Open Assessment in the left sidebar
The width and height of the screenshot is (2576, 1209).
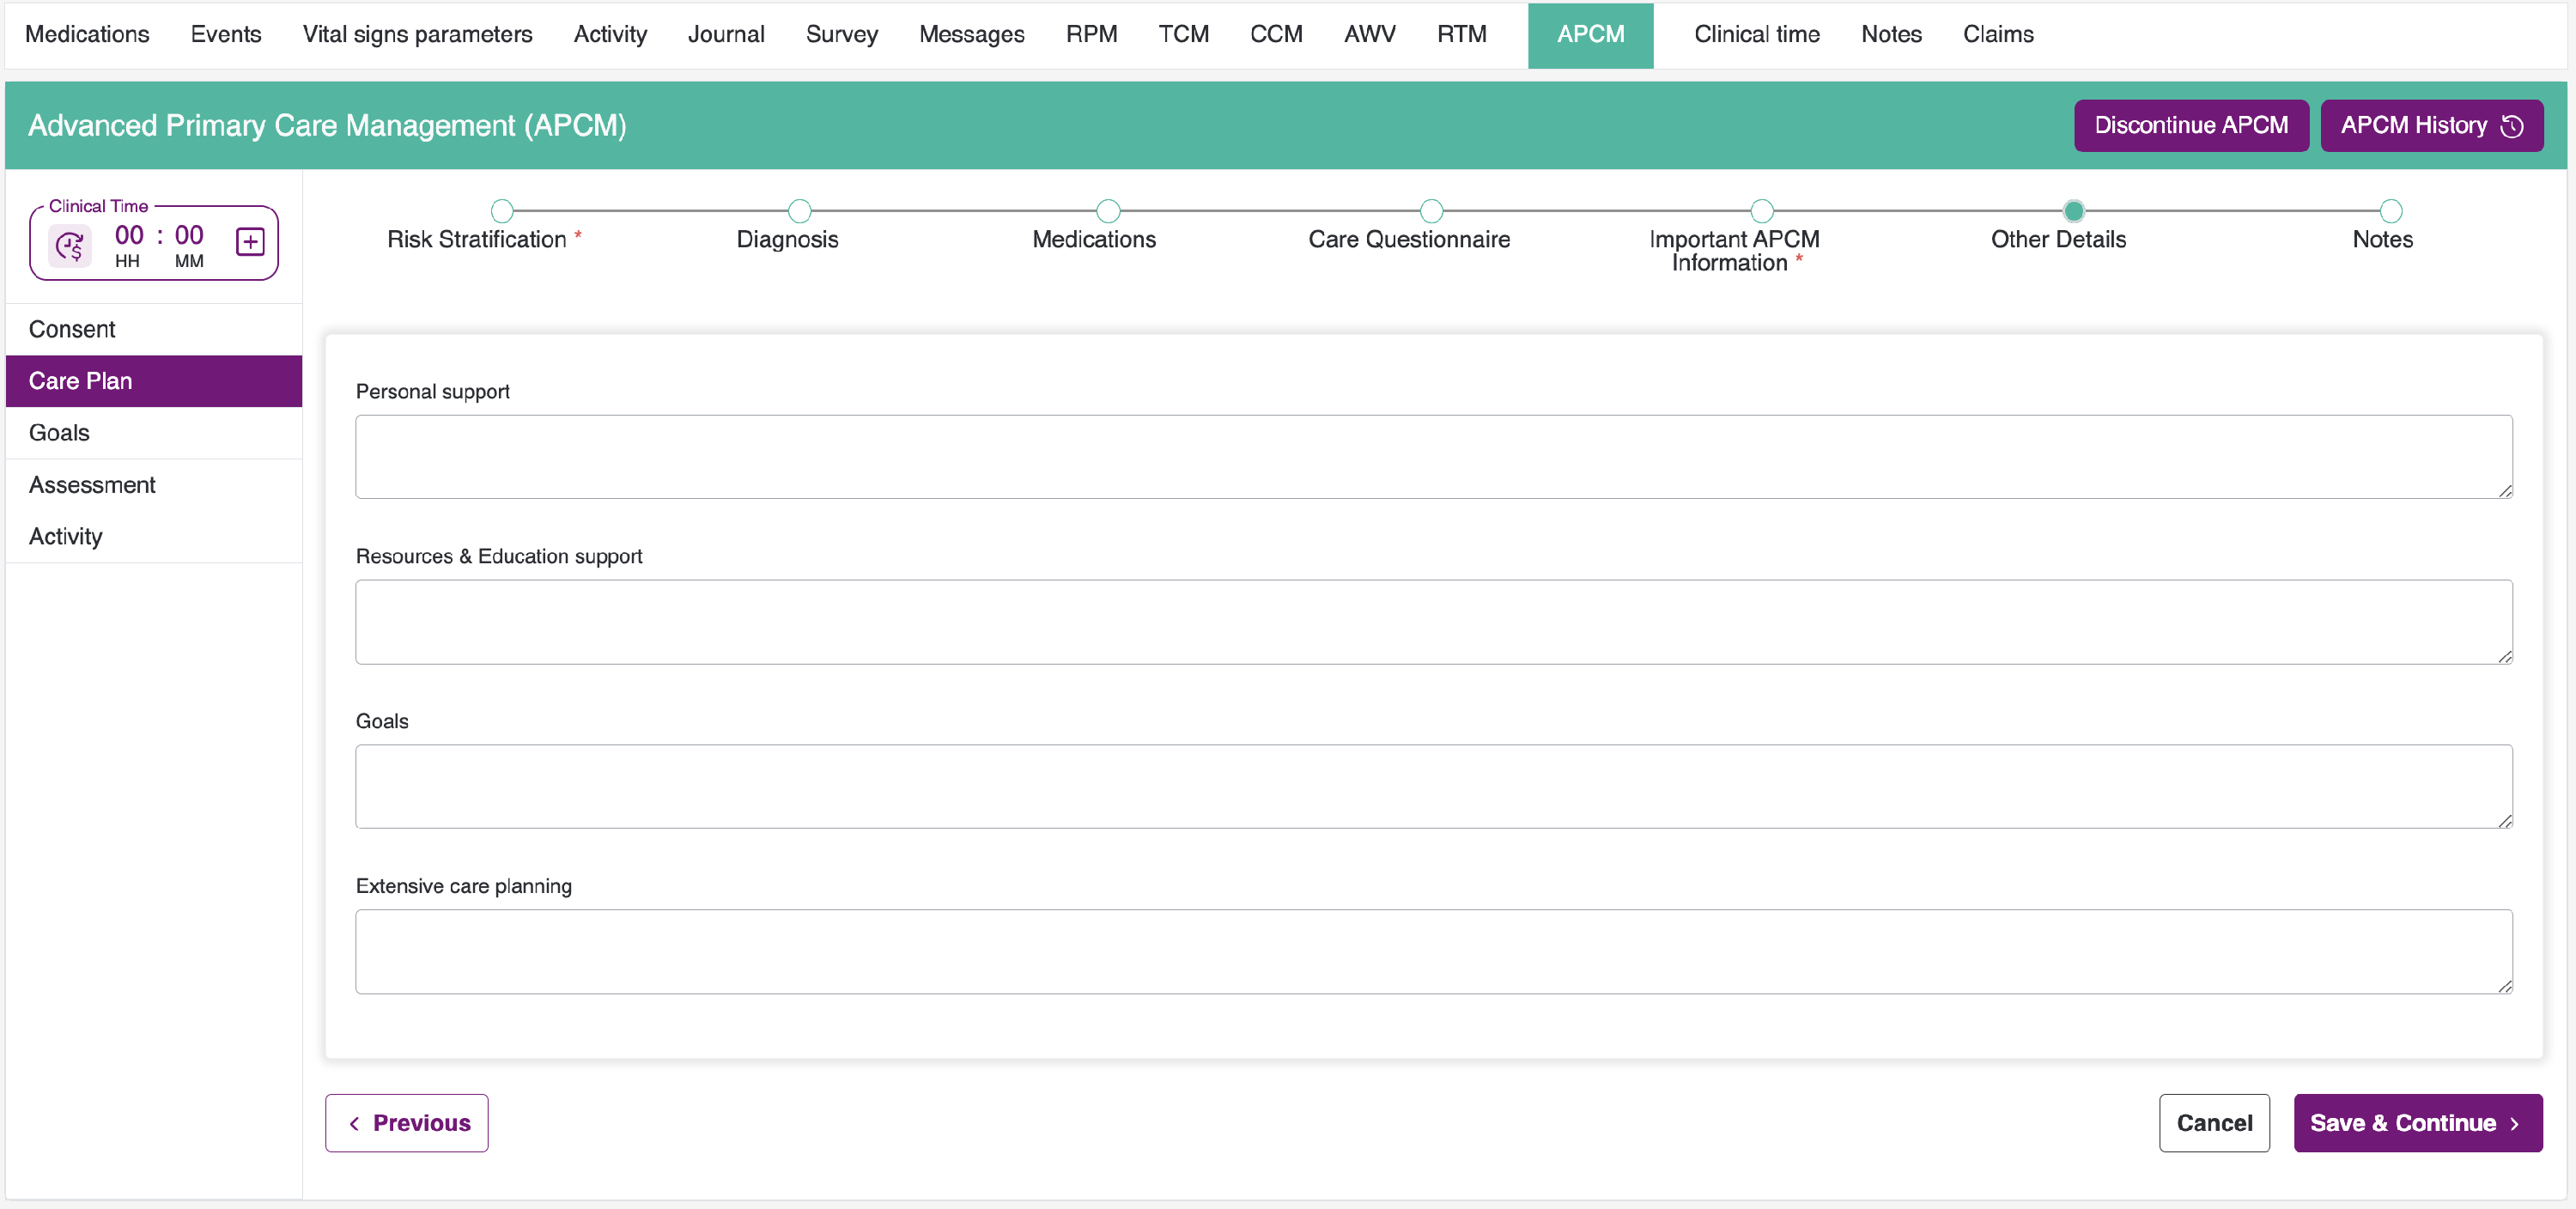click(x=92, y=485)
